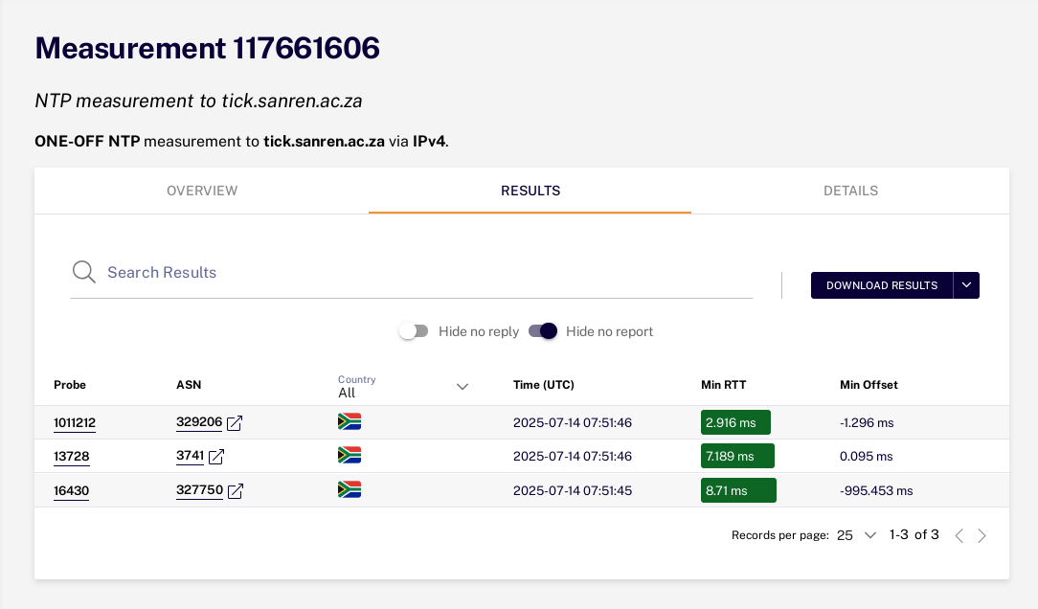Viewport: 1038px width, 609px height.
Task: Click the search magnifier icon
Action: (84, 272)
